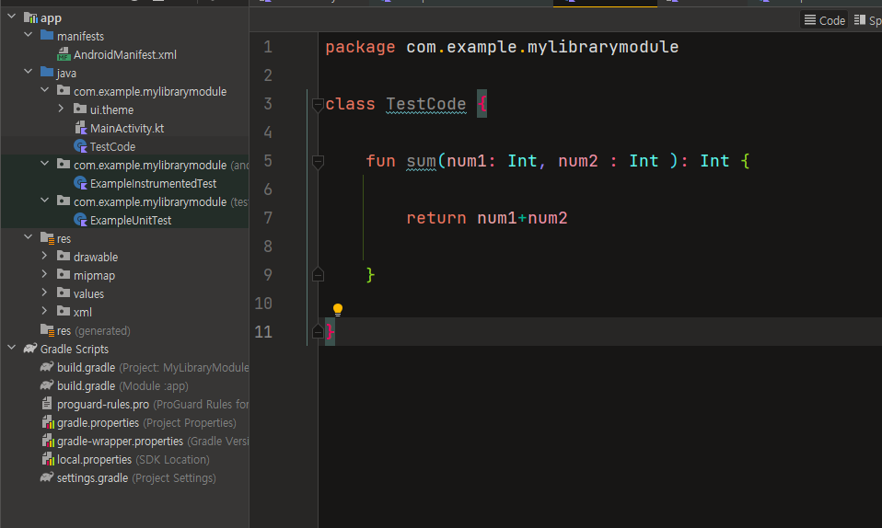The image size is (882, 528).
Task: Expand the mipmap folder
Action: pyautogui.click(x=45, y=274)
